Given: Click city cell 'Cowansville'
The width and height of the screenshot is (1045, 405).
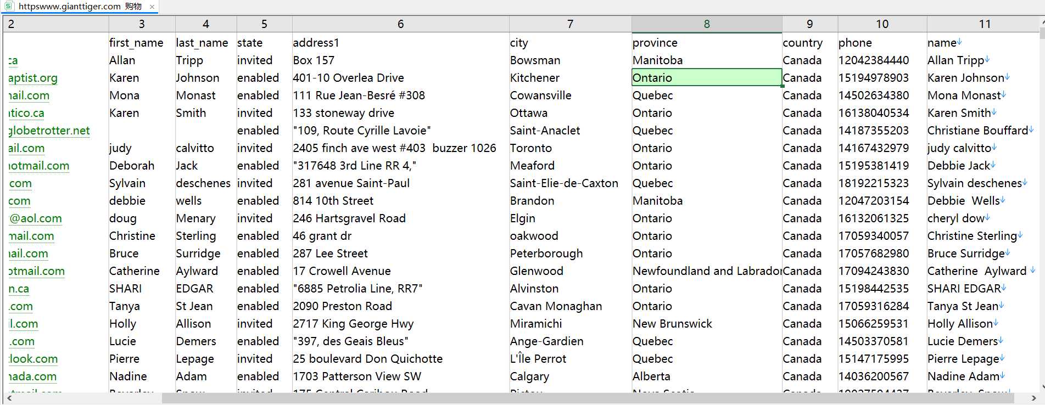Looking at the screenshot, I should pyautogui.click(x=570, y=95).
